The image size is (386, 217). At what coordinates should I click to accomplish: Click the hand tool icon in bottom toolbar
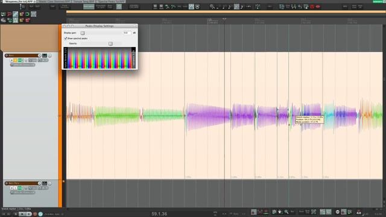280,212
